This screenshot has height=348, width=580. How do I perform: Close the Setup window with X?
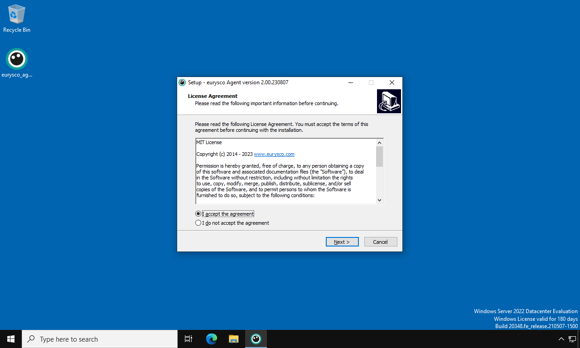tap(392, 82)
